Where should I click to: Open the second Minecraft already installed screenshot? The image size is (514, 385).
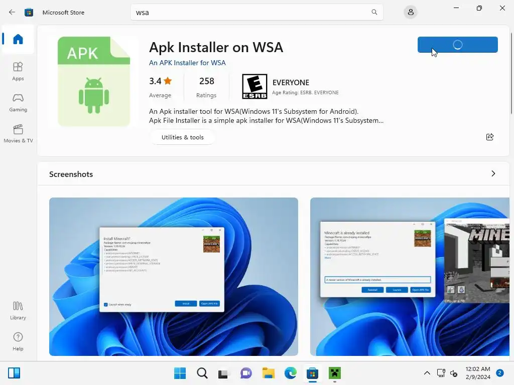410,277
